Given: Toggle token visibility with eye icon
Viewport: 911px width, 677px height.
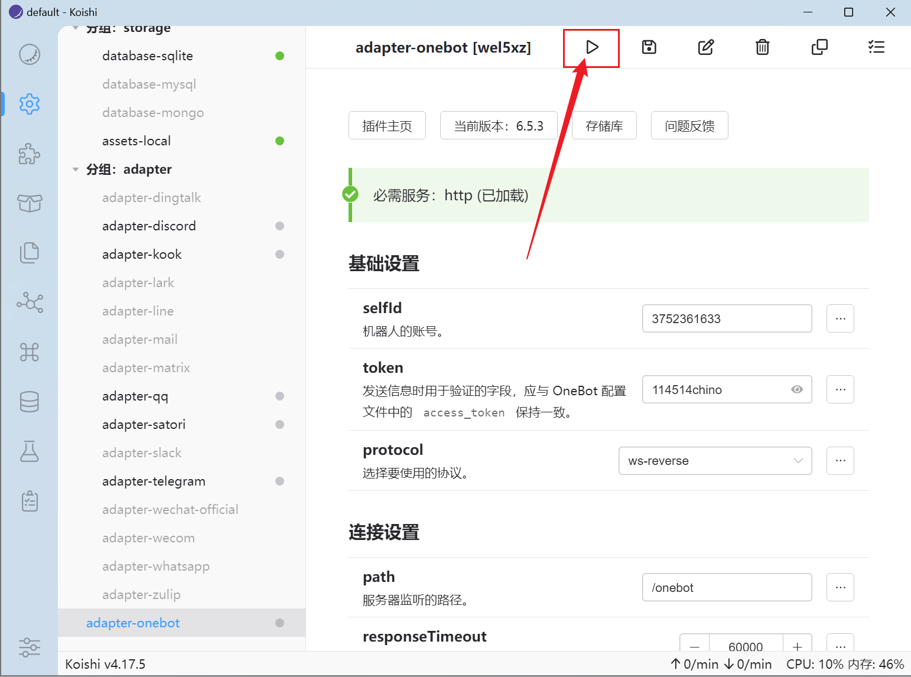Looking at the screenshot, I should 797,389.
